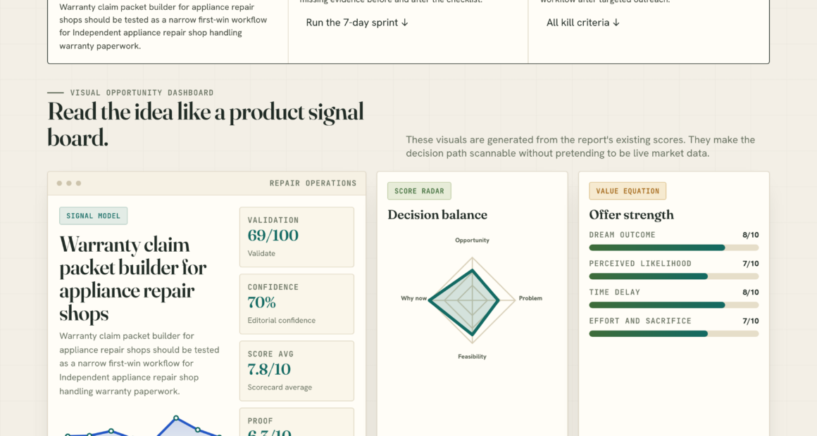Click the Problem radar axis label
The height and width of the screenshot is (436, 817).
pyautogui.click(x=530, y=298)
